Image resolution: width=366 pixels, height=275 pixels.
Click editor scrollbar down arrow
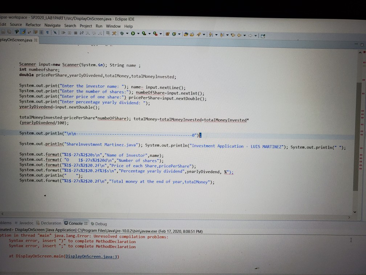pos(355,212)
